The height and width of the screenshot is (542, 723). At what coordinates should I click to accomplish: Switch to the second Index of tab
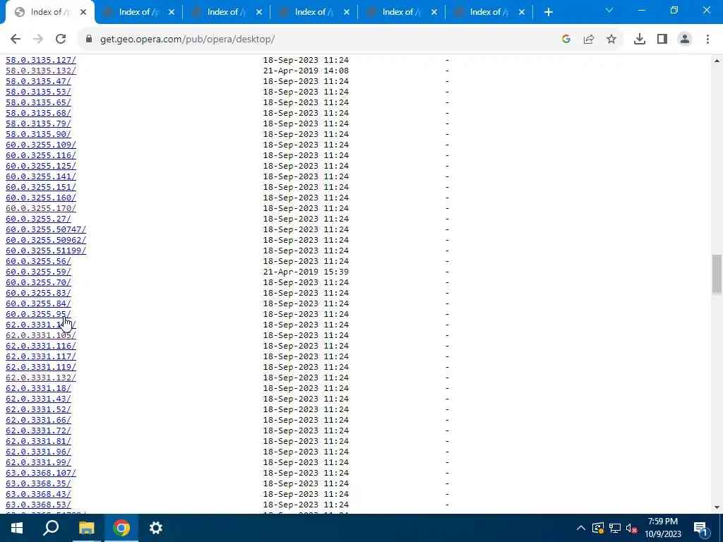point(138,13)
